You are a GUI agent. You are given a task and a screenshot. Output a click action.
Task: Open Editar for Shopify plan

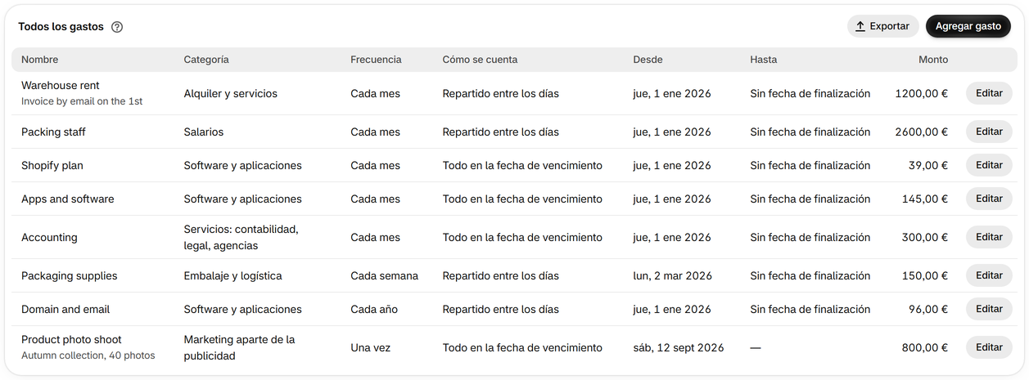pyautogui.click(x=989, y=165)
